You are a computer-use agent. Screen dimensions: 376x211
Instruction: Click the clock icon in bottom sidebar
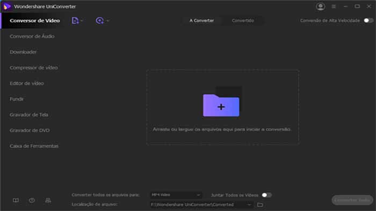pos(32,200)
